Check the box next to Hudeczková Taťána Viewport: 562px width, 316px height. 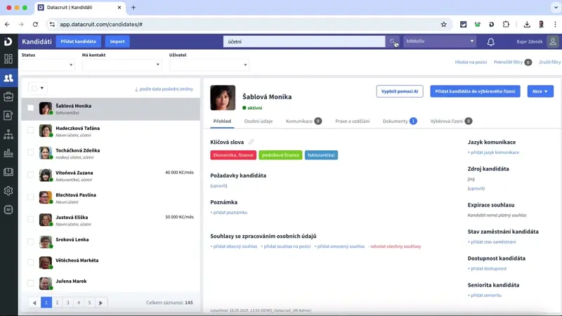30,130
